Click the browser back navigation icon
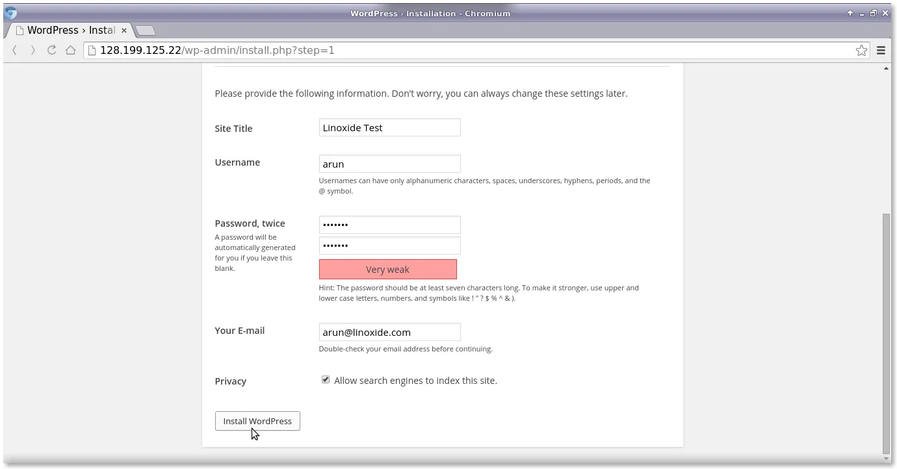Viewport: 897px width, 469px height. 14,50
